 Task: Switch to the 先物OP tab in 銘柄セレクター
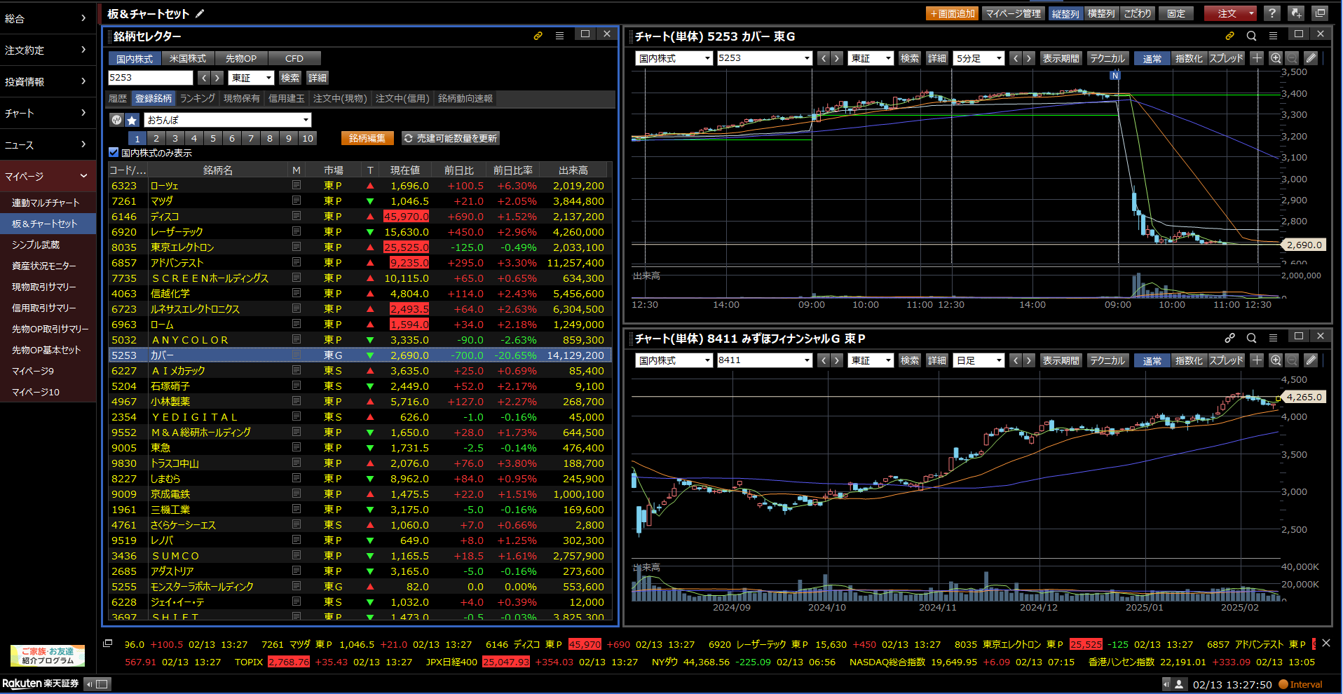pyautogui.click(x=241, y=58)
